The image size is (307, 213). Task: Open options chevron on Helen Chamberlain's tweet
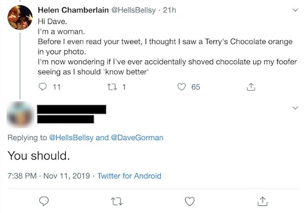coord(295,10)
